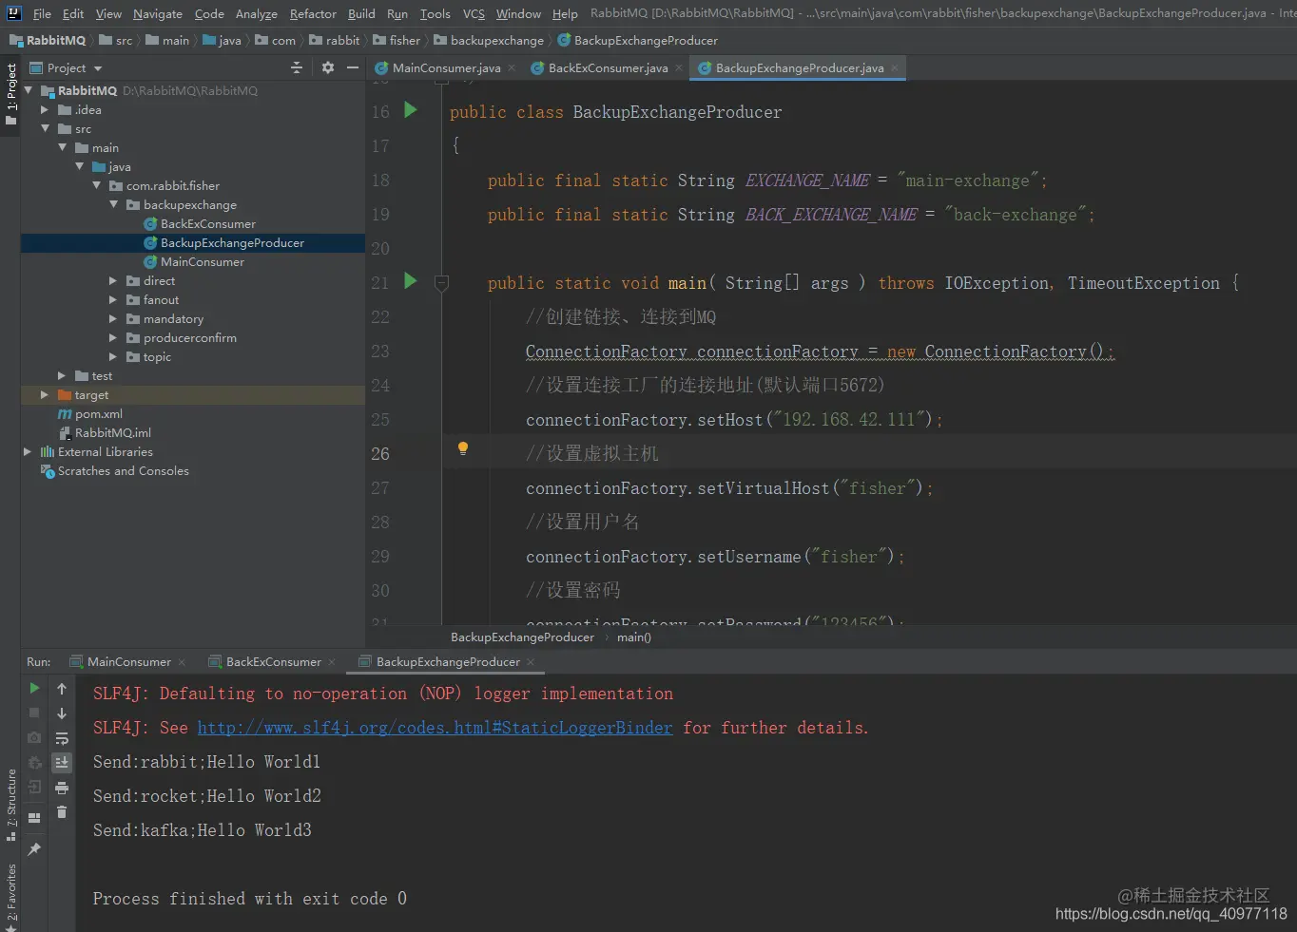1297x932 pixels.
Task: Open the Build menu
Action: click(361, 13)
